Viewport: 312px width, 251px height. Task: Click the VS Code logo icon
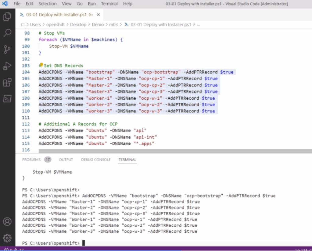(x=5, y=4)
